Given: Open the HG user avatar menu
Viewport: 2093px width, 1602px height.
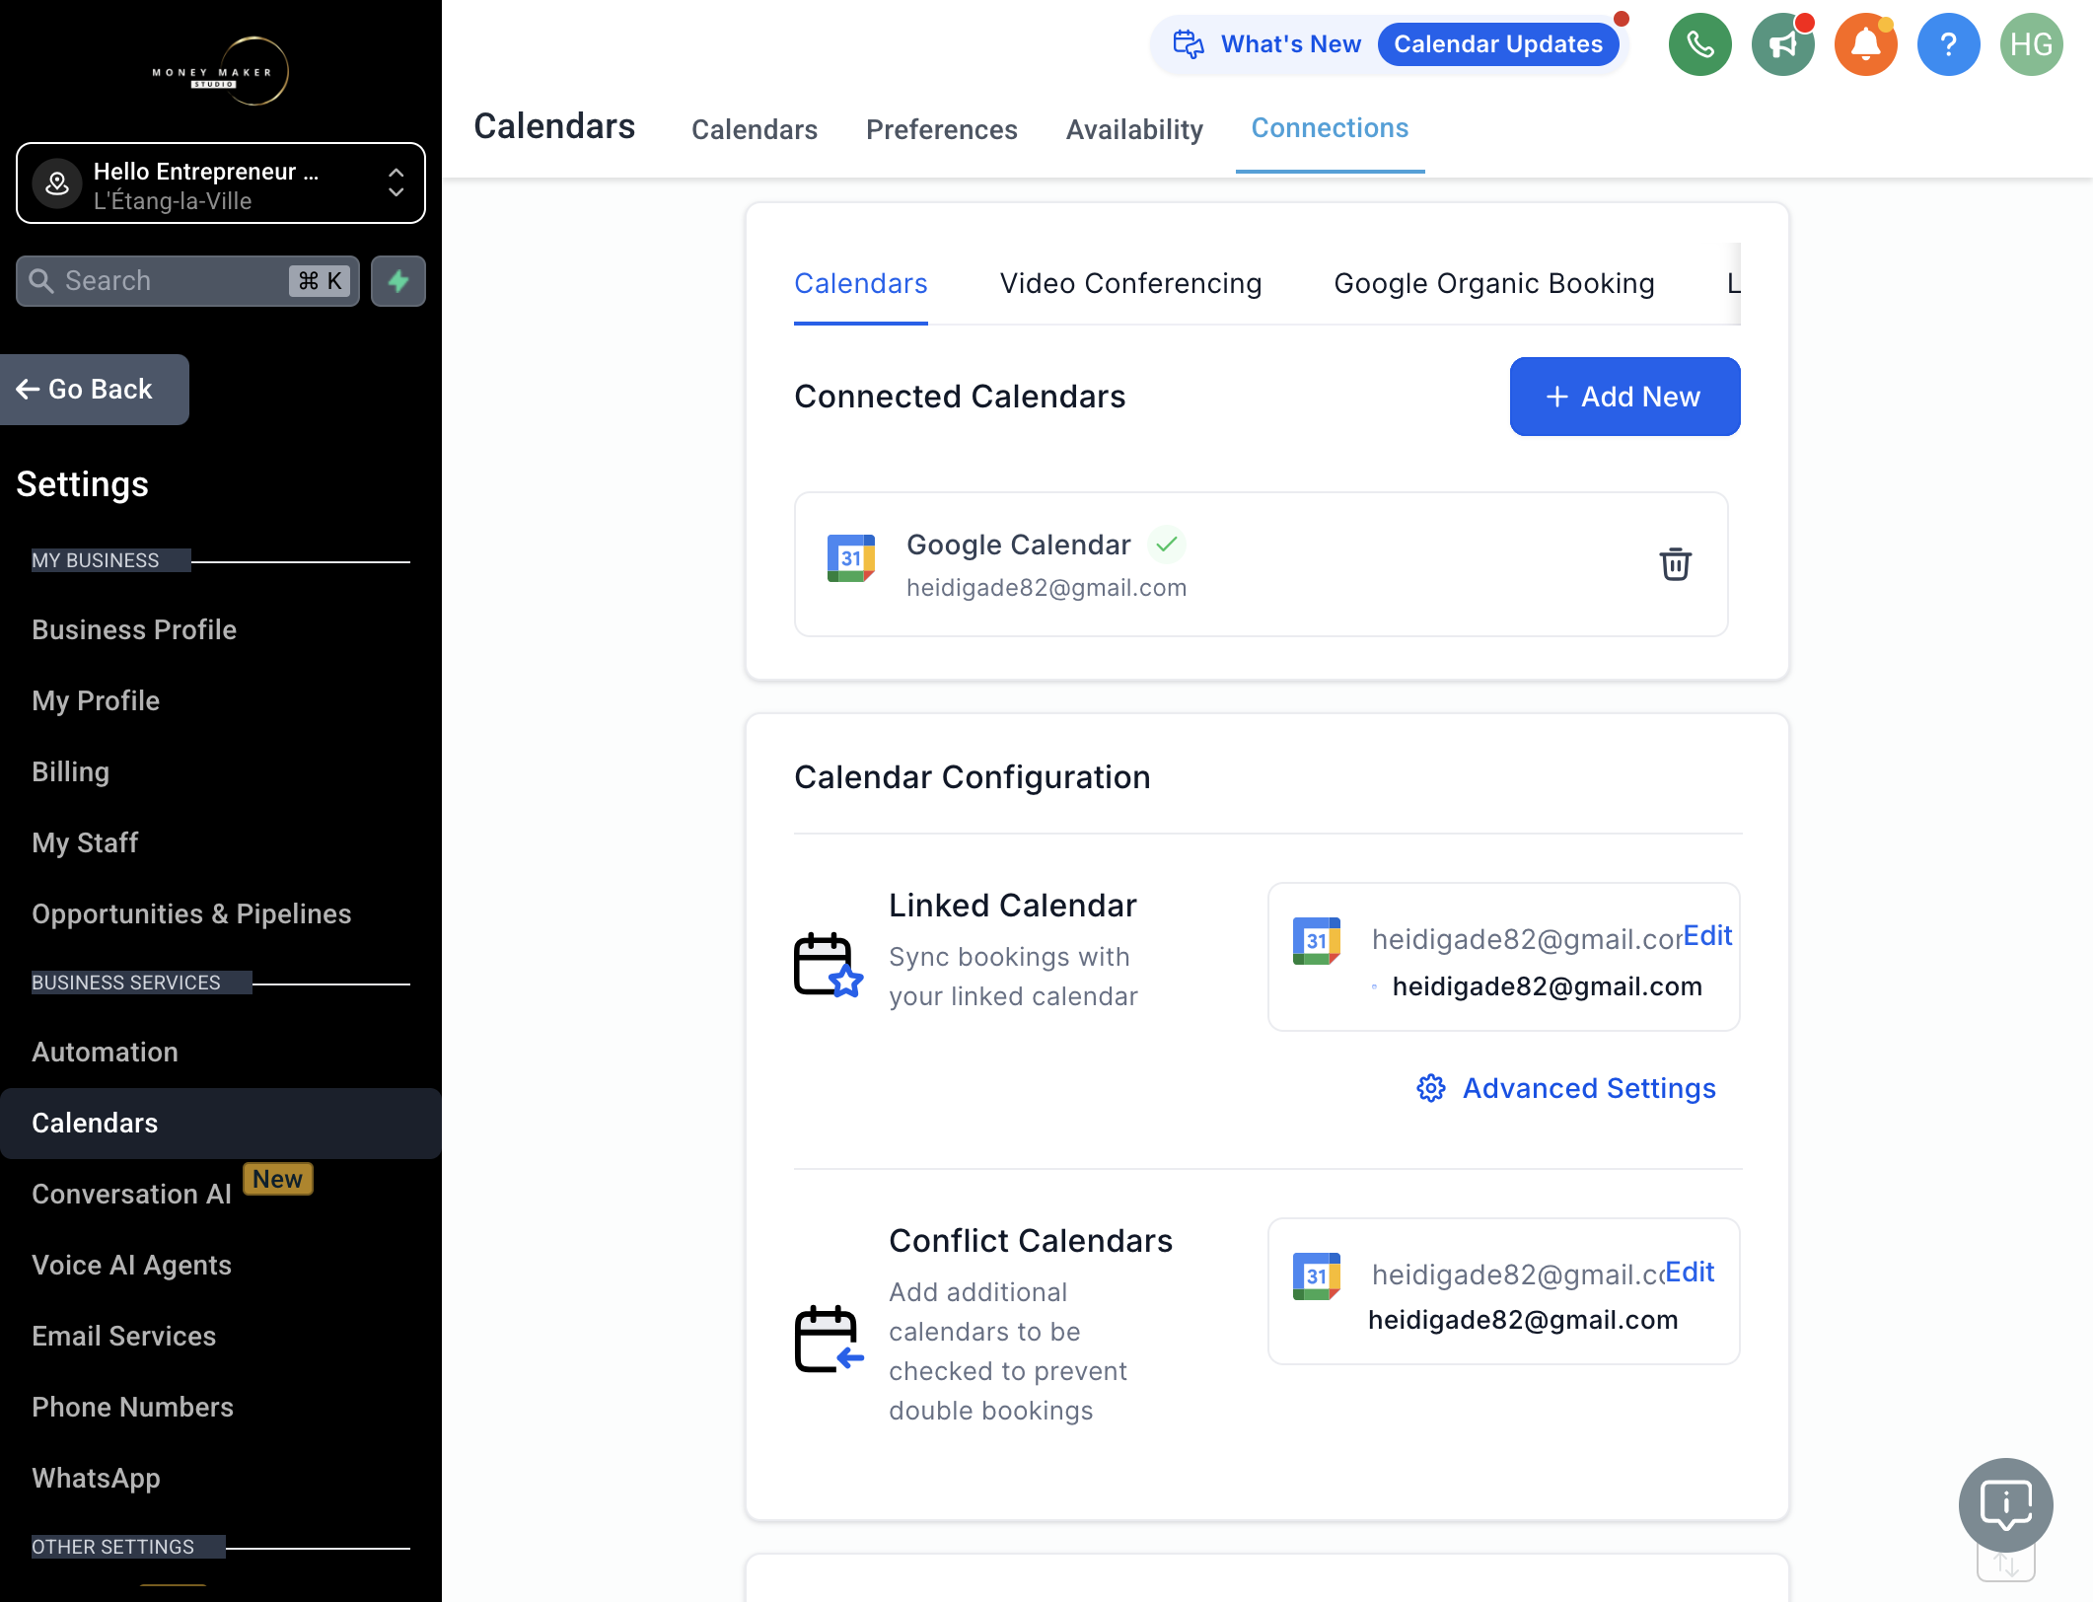Looking at the screenshot, I should coord(2031,44).
